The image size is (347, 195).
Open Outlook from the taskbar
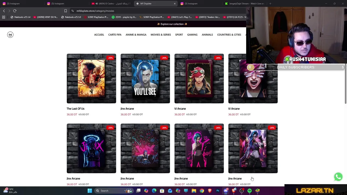click(x=170, y=191)
